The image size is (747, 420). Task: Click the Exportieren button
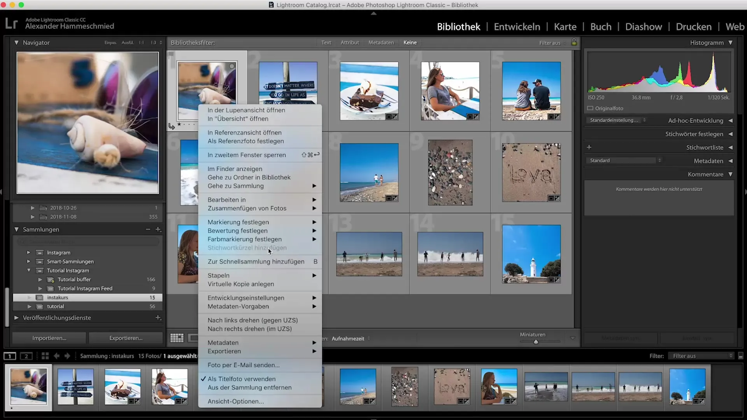pos(126,338)
